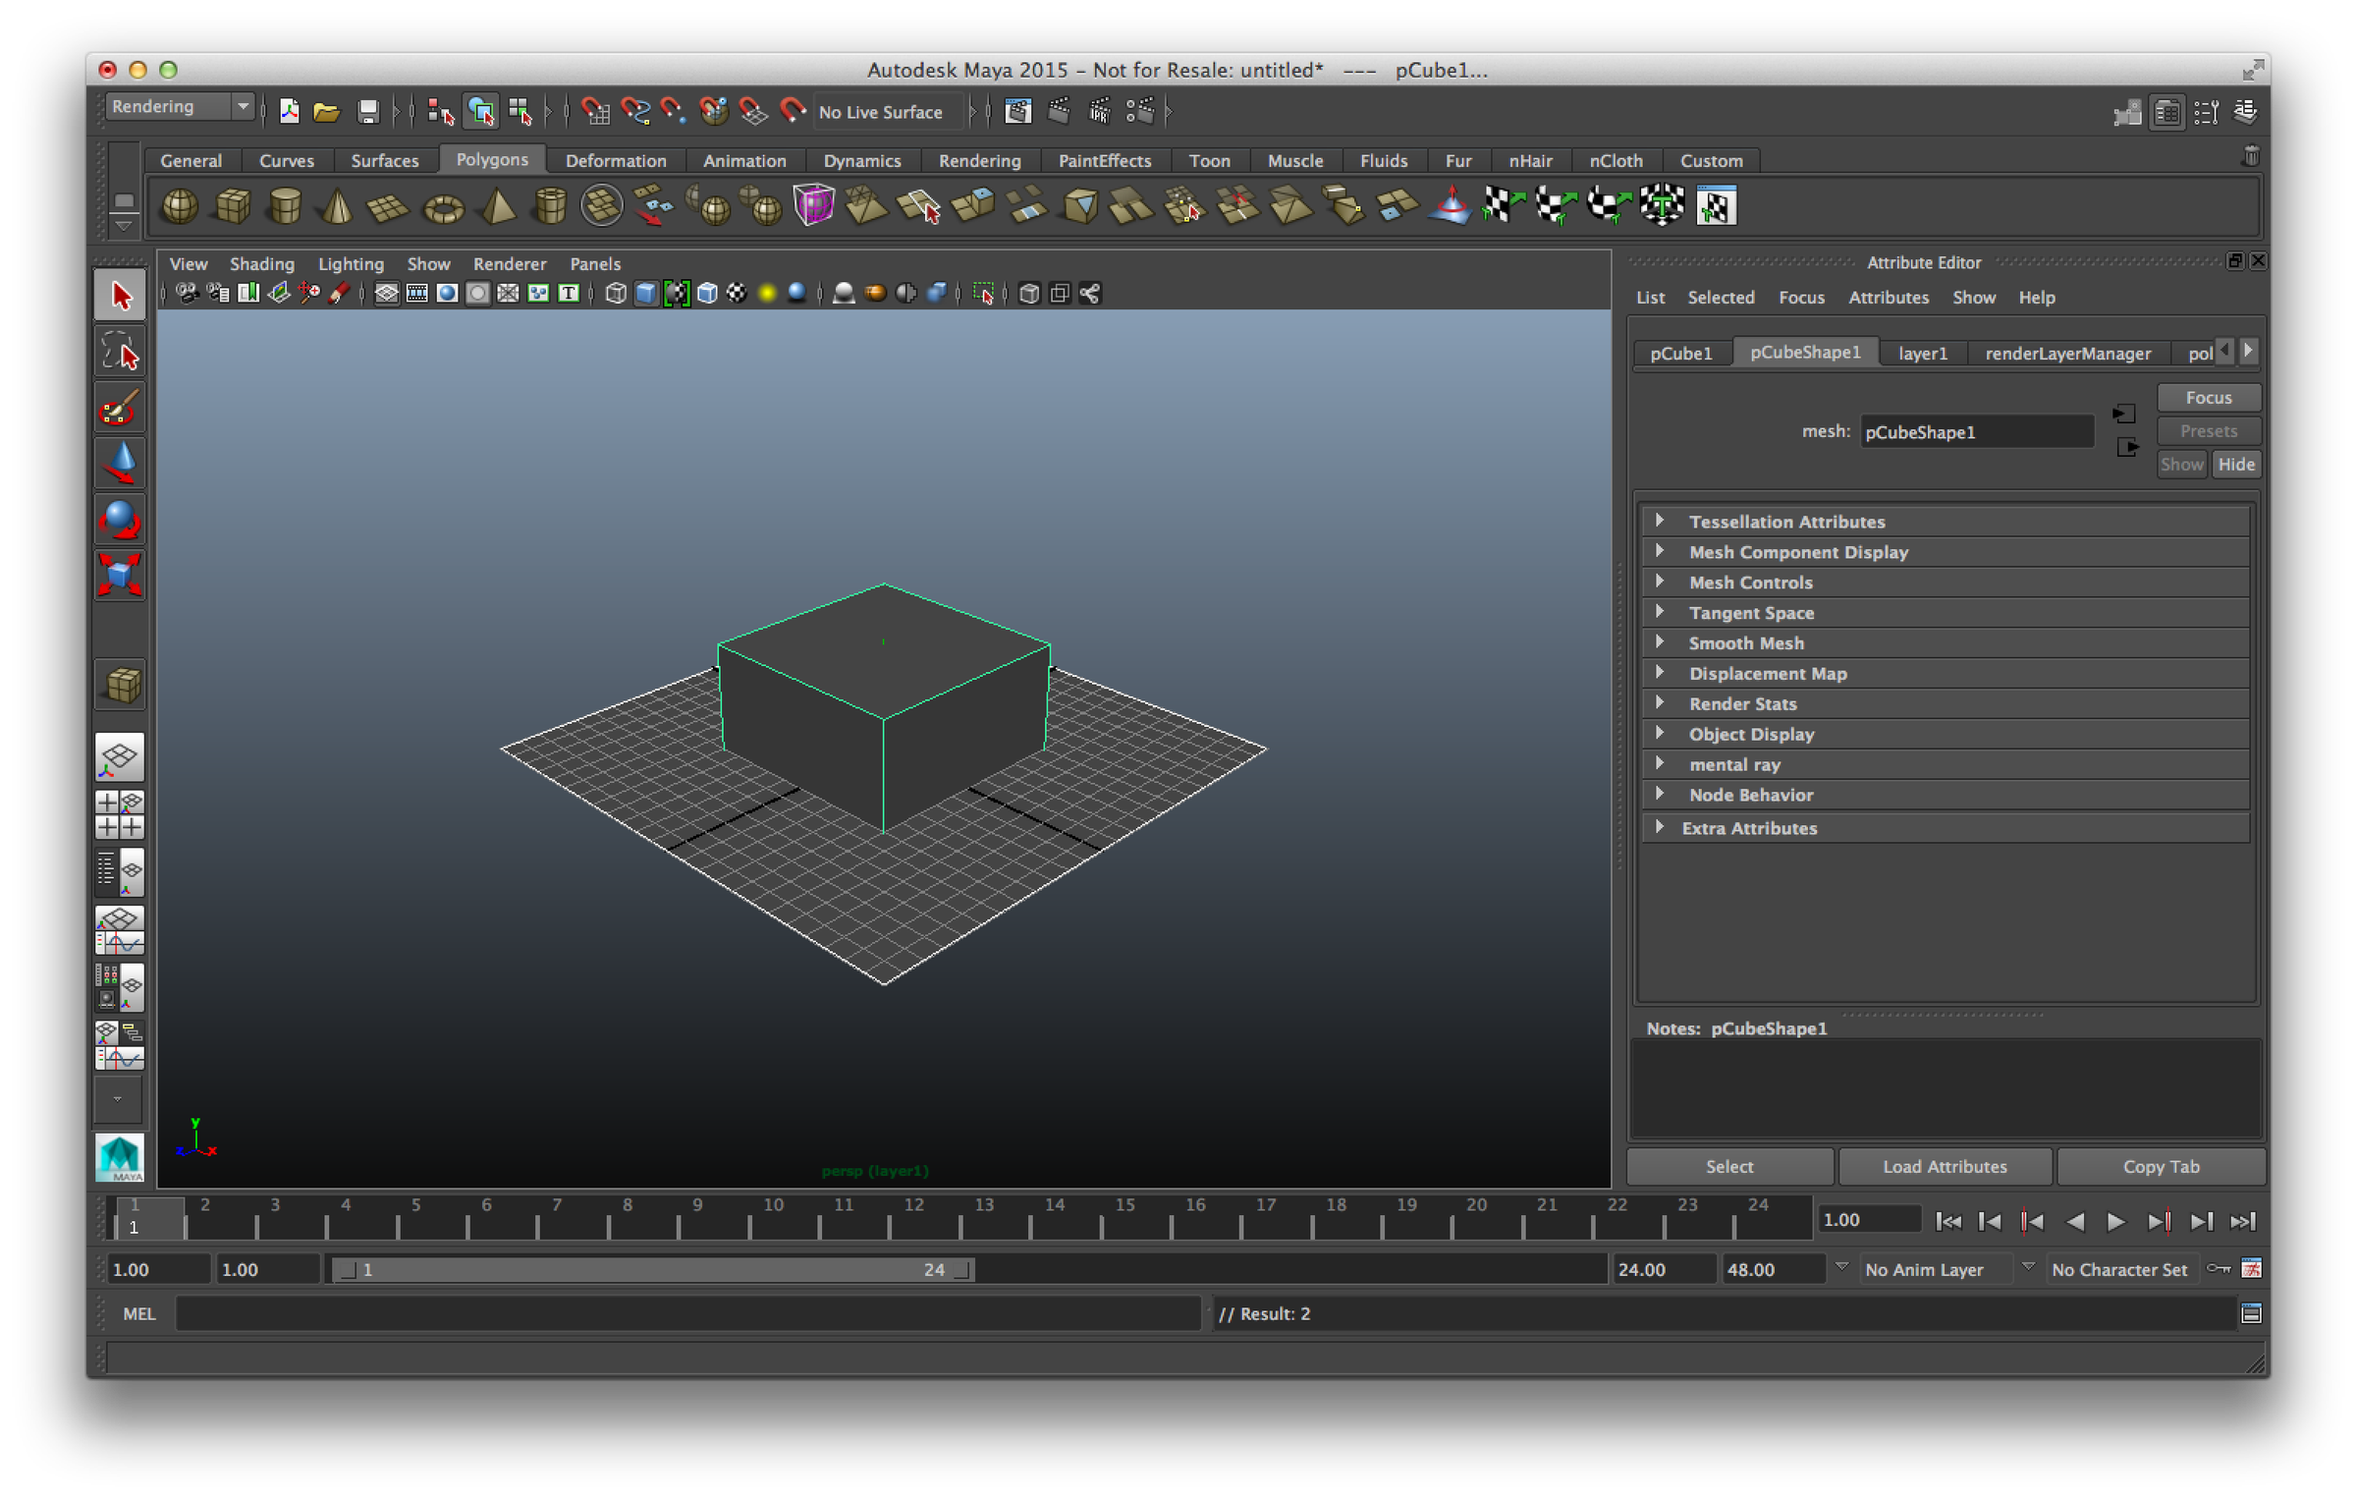
Task: Open the Shading panel menu
Action: (261, 263)
